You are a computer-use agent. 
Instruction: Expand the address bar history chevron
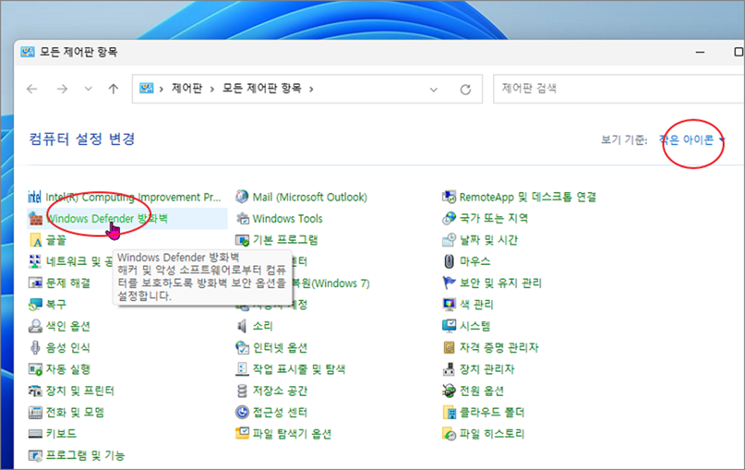click(x=433, y=89)
